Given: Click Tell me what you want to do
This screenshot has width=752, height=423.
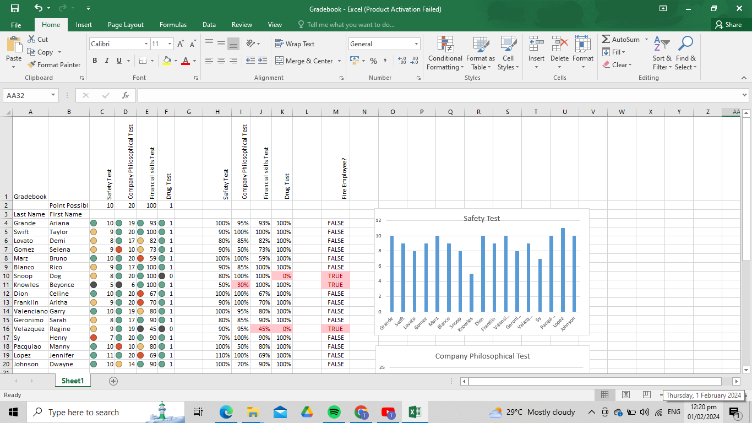Looking at the screenshot, I should point(351,25).
